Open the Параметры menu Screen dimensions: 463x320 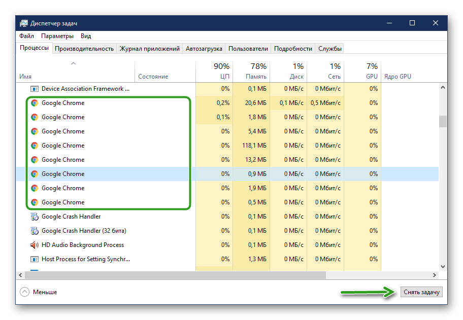(57, 36)
